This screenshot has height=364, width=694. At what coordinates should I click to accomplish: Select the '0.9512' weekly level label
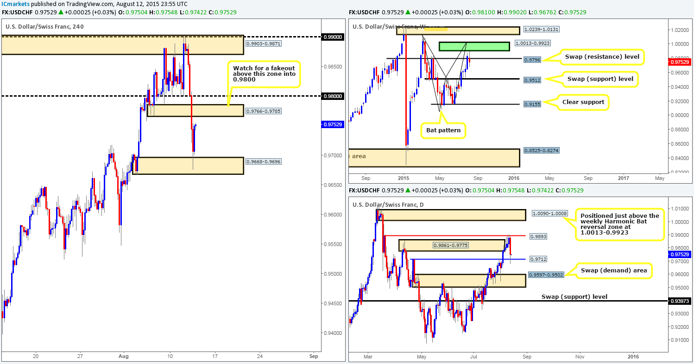tap(531, 79)
